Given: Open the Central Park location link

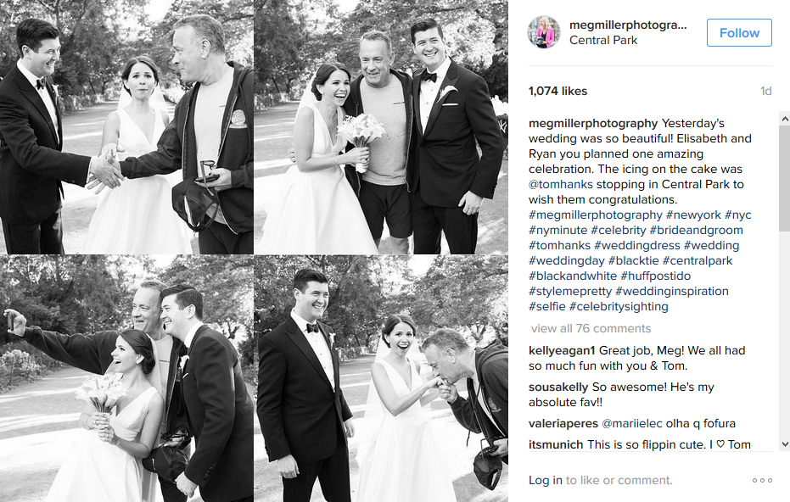Looking at the screenshot, I should pos(603,41).
